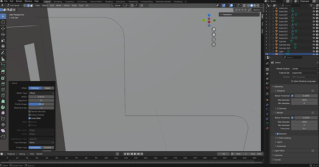Click the red X axis gizmo
The image size is (319, 167).
[x=209, y=22]
